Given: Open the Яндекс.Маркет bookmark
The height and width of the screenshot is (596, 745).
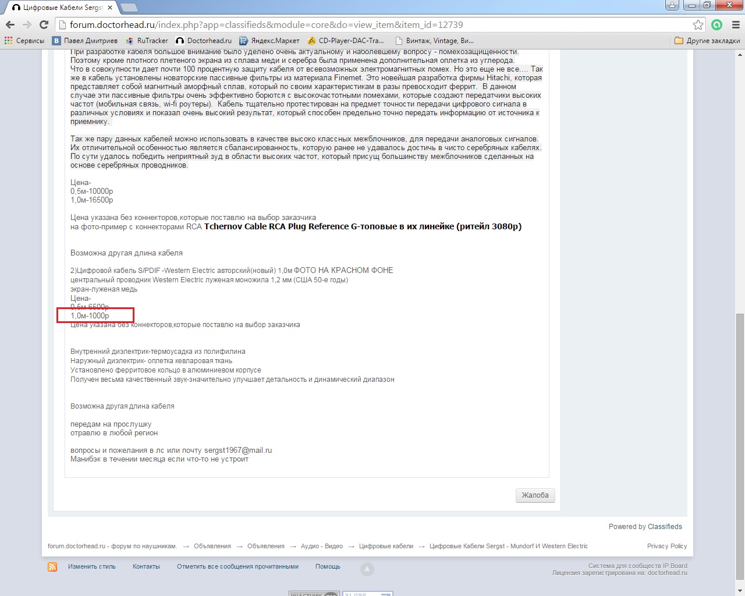Looking at the screenshot, I should pos(269,41).
